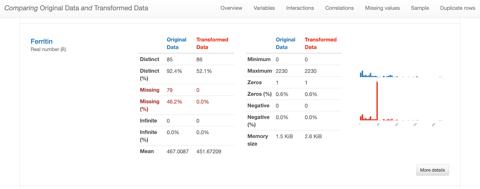This screenshot has height=189, width=480.
Task: Click the Ferritin variable heading link
Action: [41, 41]
